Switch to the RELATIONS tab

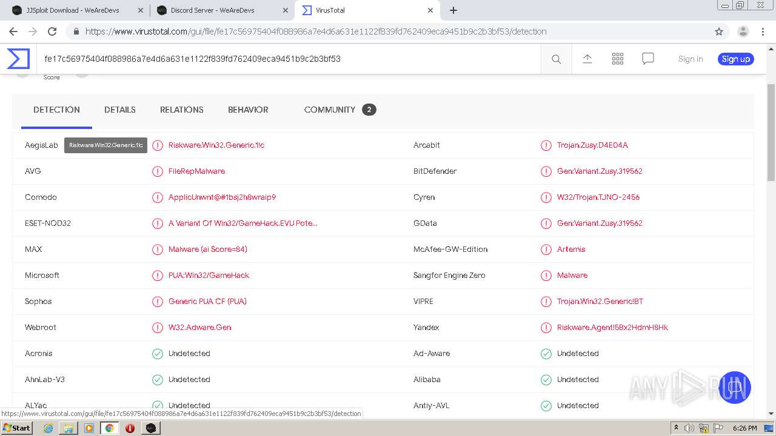click(x=182, y=110)
